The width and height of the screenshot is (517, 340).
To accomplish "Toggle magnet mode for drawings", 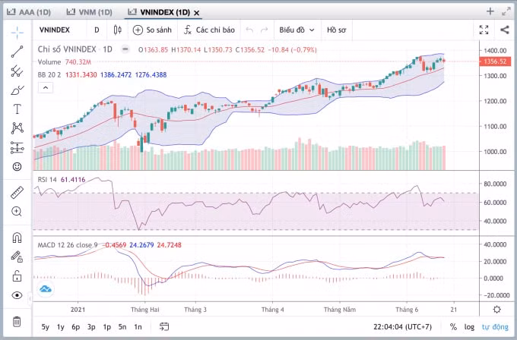I will (x=17, y=238).
